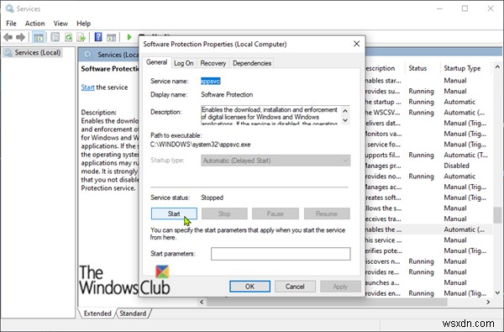
Task: Click the Service name field showing sppsvc
Action: [211, 81]
